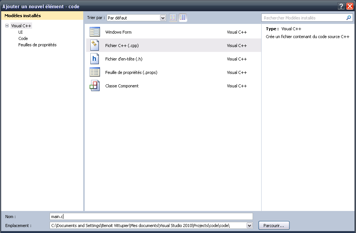Select the Visual C++ root node

(21, 26)
